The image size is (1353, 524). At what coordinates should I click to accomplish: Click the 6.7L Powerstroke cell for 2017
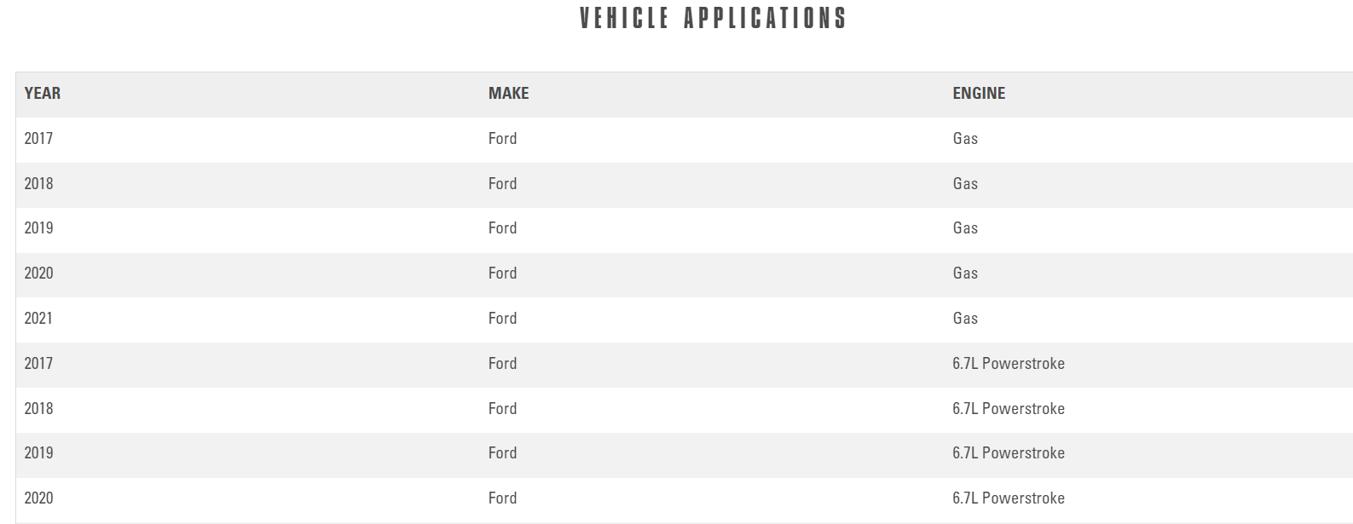point(1009,364)
